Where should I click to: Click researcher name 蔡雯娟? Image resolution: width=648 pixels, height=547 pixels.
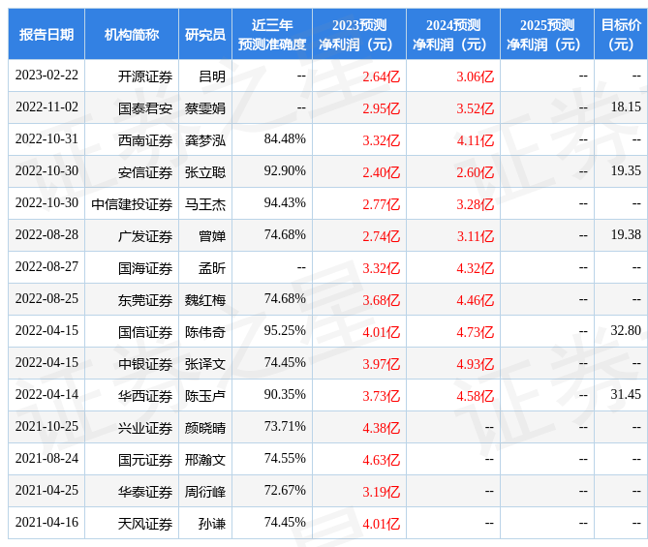pos(205,108)
